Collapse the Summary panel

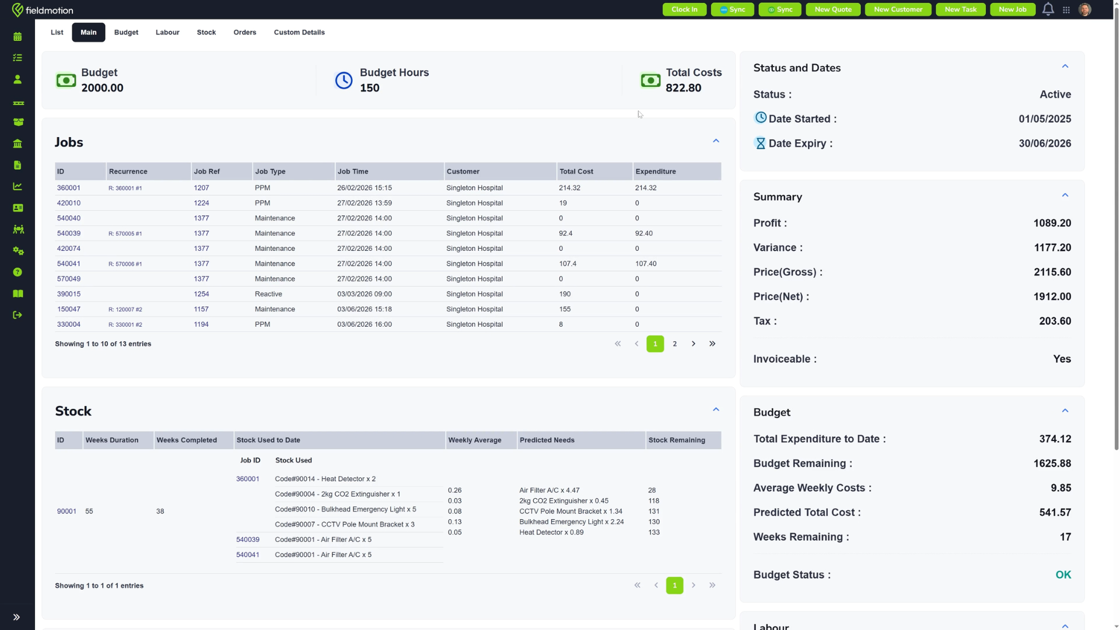(x=1065, y=195)
